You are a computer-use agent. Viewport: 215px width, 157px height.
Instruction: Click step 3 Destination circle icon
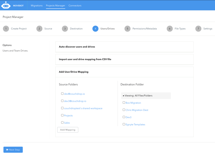[65, 29]
